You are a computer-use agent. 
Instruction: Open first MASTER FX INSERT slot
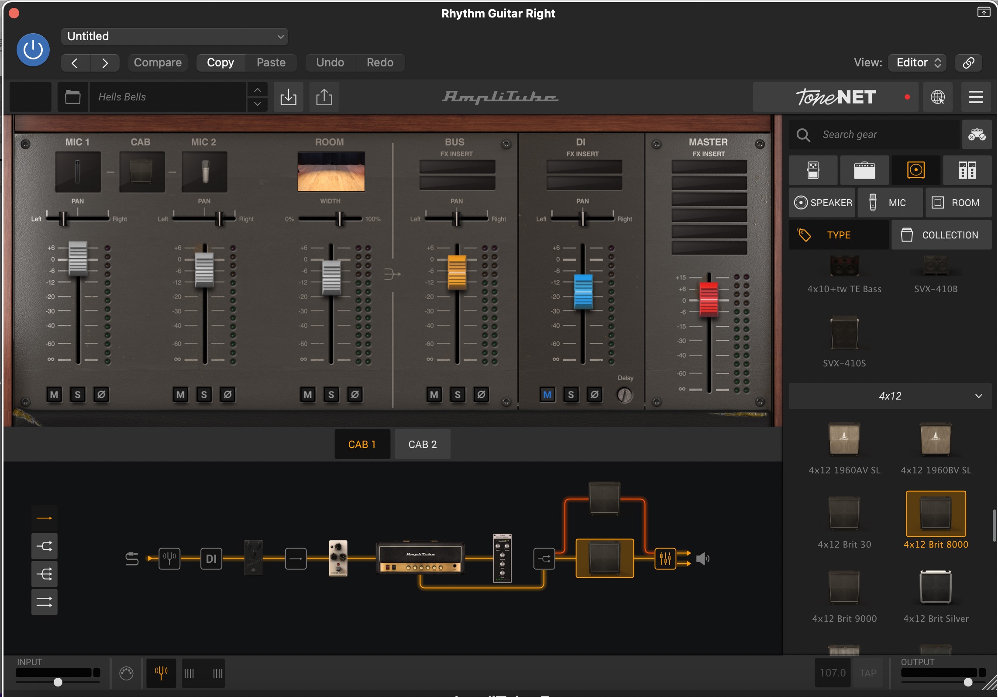(x=709, y=167)
